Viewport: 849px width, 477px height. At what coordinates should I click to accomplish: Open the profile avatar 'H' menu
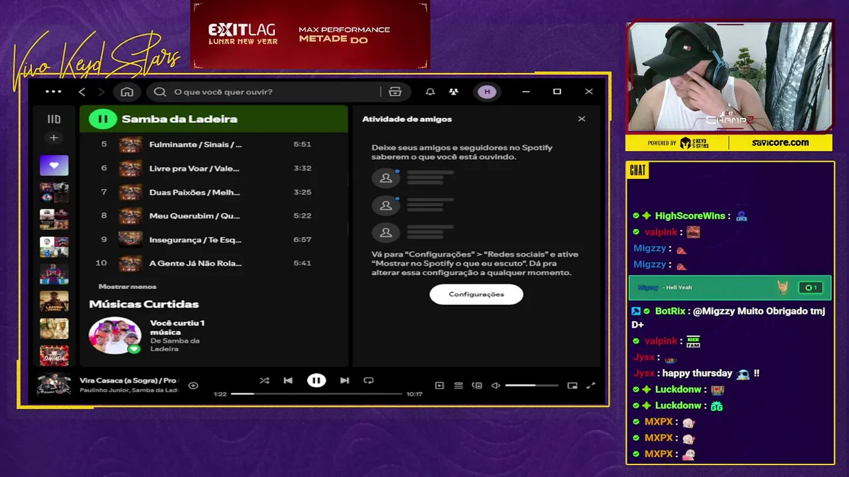[x=488, y=91]
